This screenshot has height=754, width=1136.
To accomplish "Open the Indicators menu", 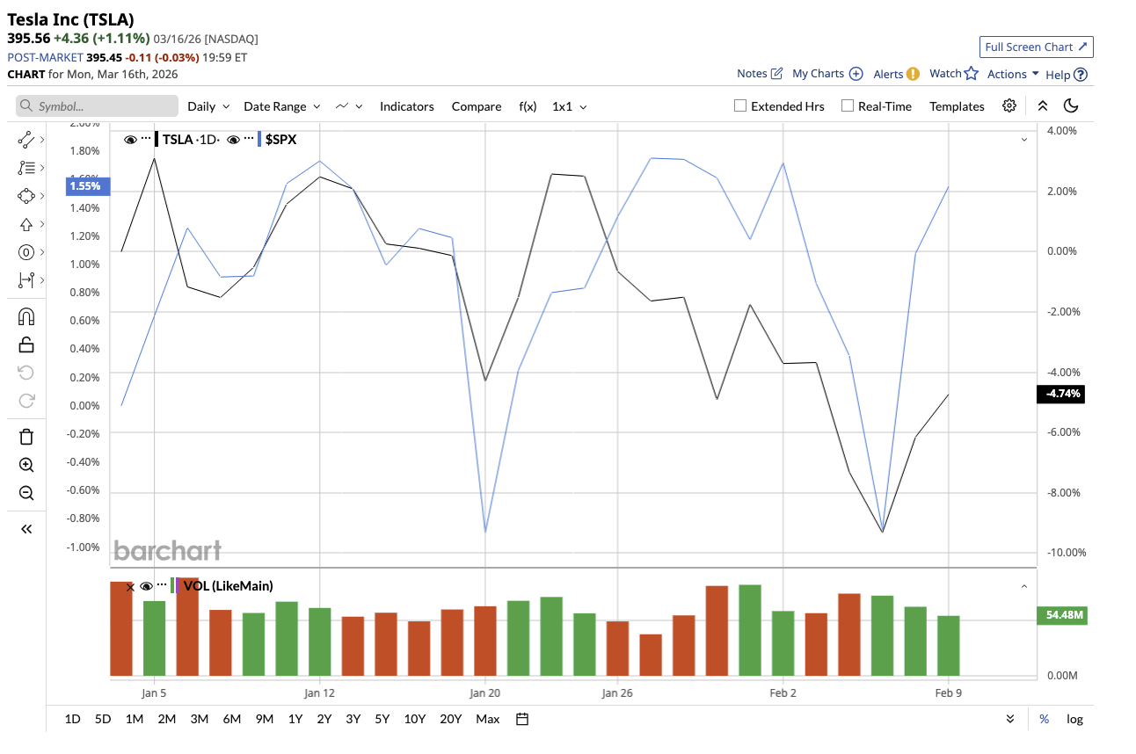I will [407, 106].
